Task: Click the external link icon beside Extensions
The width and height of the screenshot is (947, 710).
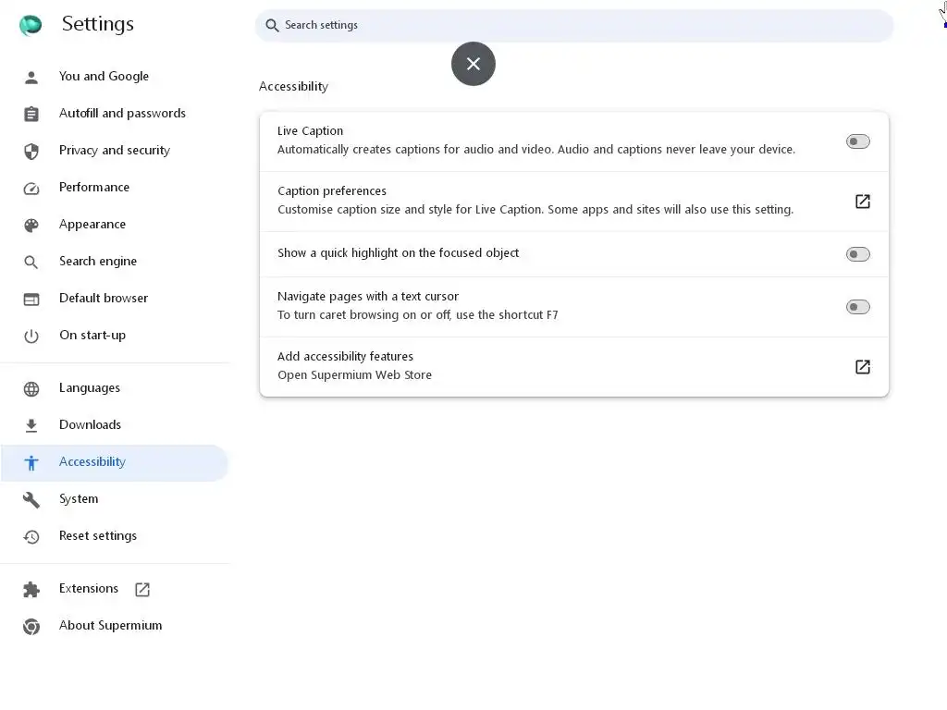Action: click(x=142, y=589)
